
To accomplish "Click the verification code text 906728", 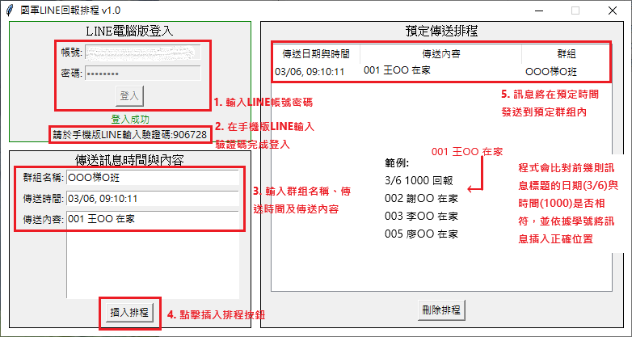I will click(189, 135).
